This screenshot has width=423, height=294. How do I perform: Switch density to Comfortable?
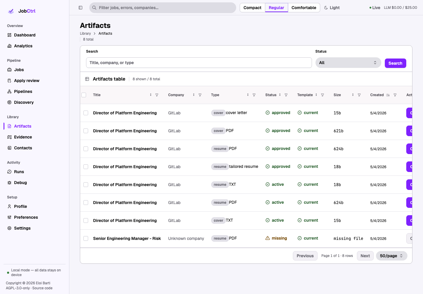tap(304, 8)
